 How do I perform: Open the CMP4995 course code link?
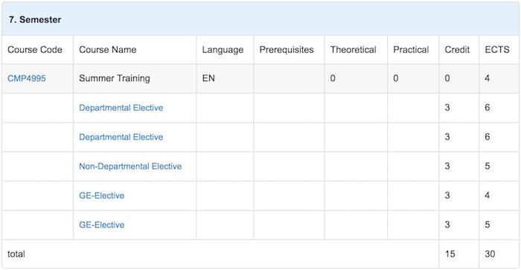pyautogui.click(x=27, y=78)
